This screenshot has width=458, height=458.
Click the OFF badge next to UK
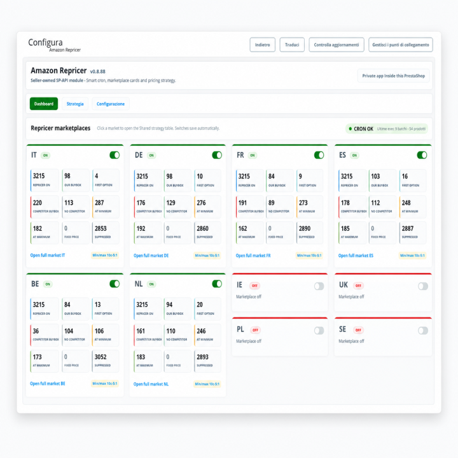pyautogui.click(x=358, y=286)
